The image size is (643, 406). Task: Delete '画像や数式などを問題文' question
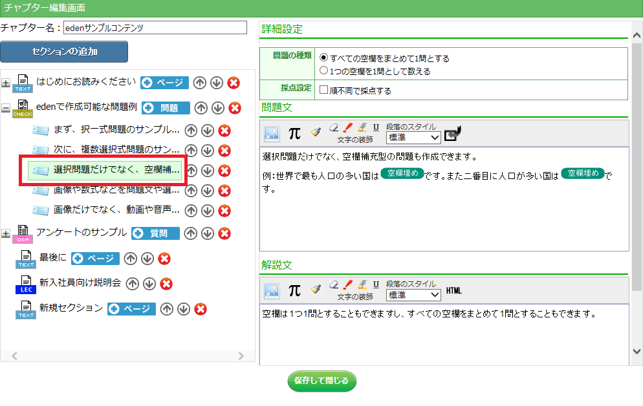[224, 191]
